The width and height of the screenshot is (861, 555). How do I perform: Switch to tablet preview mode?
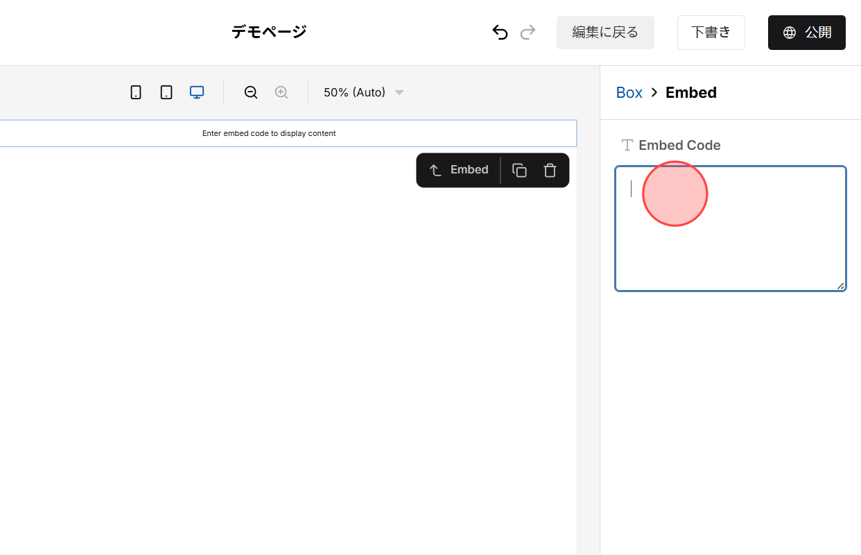point(166,92)
